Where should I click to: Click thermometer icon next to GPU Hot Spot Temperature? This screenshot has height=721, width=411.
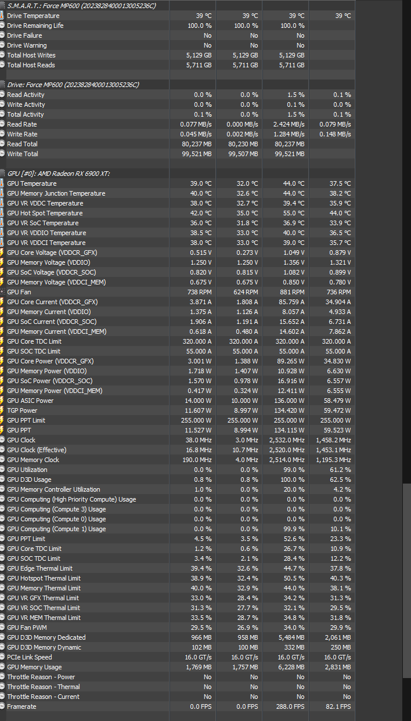click(x=2, y=213)
